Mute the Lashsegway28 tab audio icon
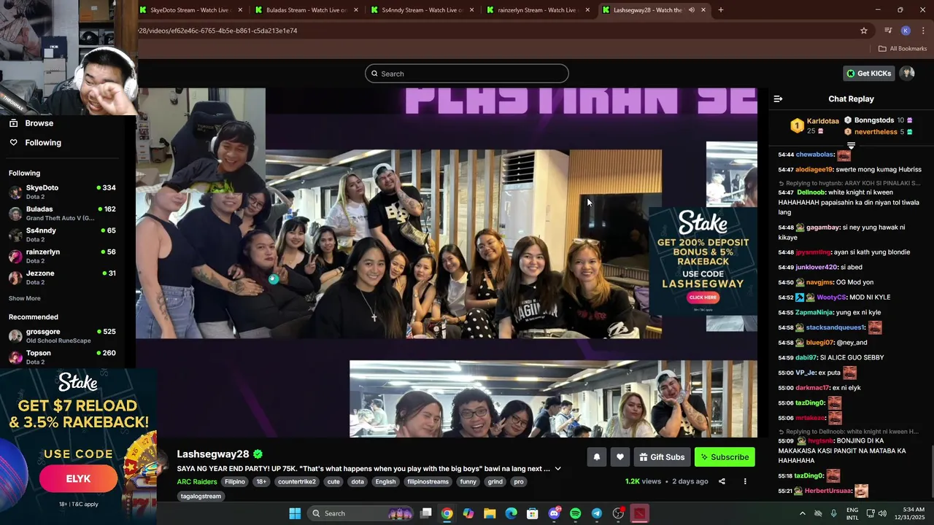Image resolution: width=934 pixels, height=525 pixels. click(691, 10)
